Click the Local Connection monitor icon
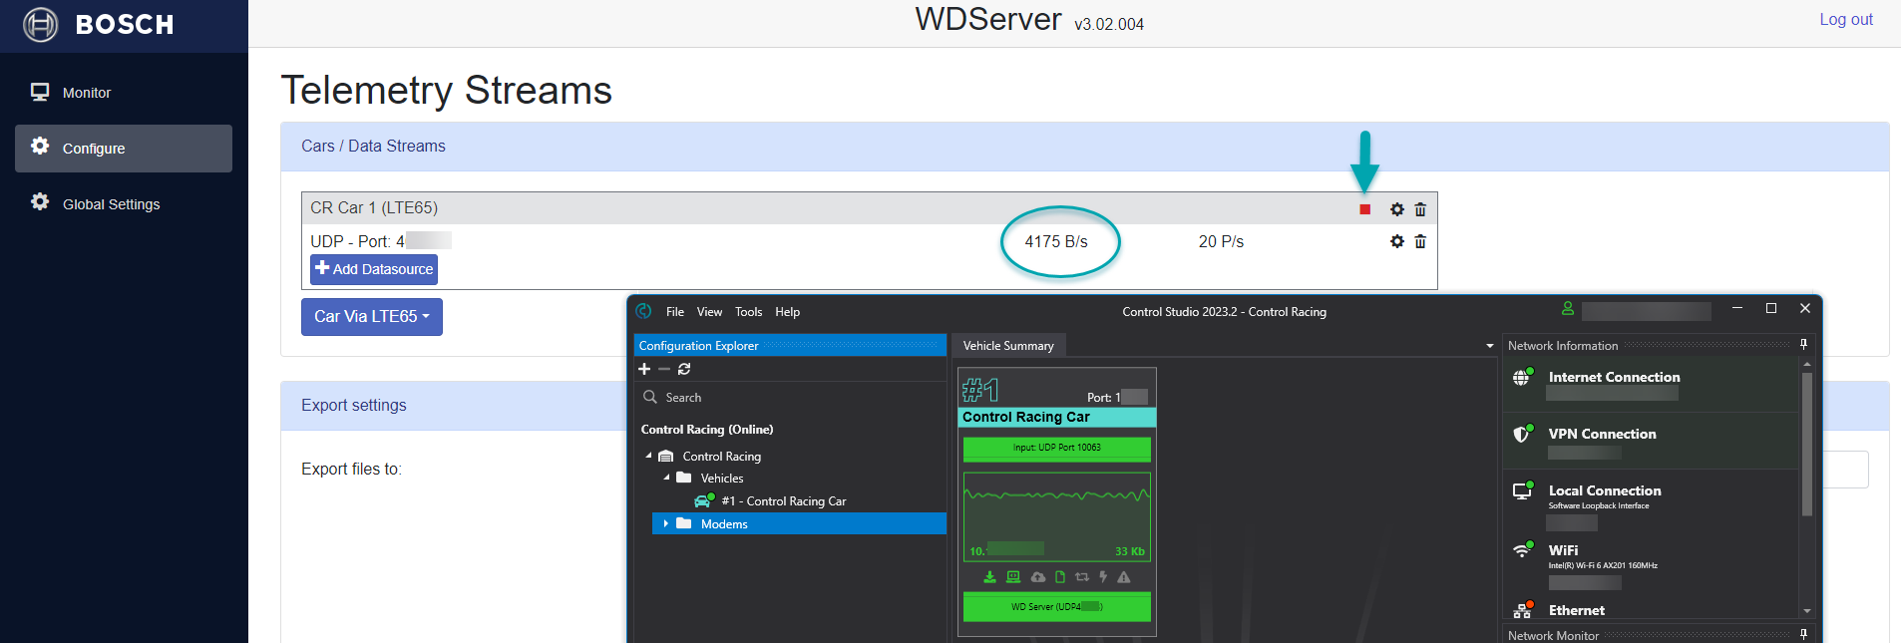 tap(1523, 490)
